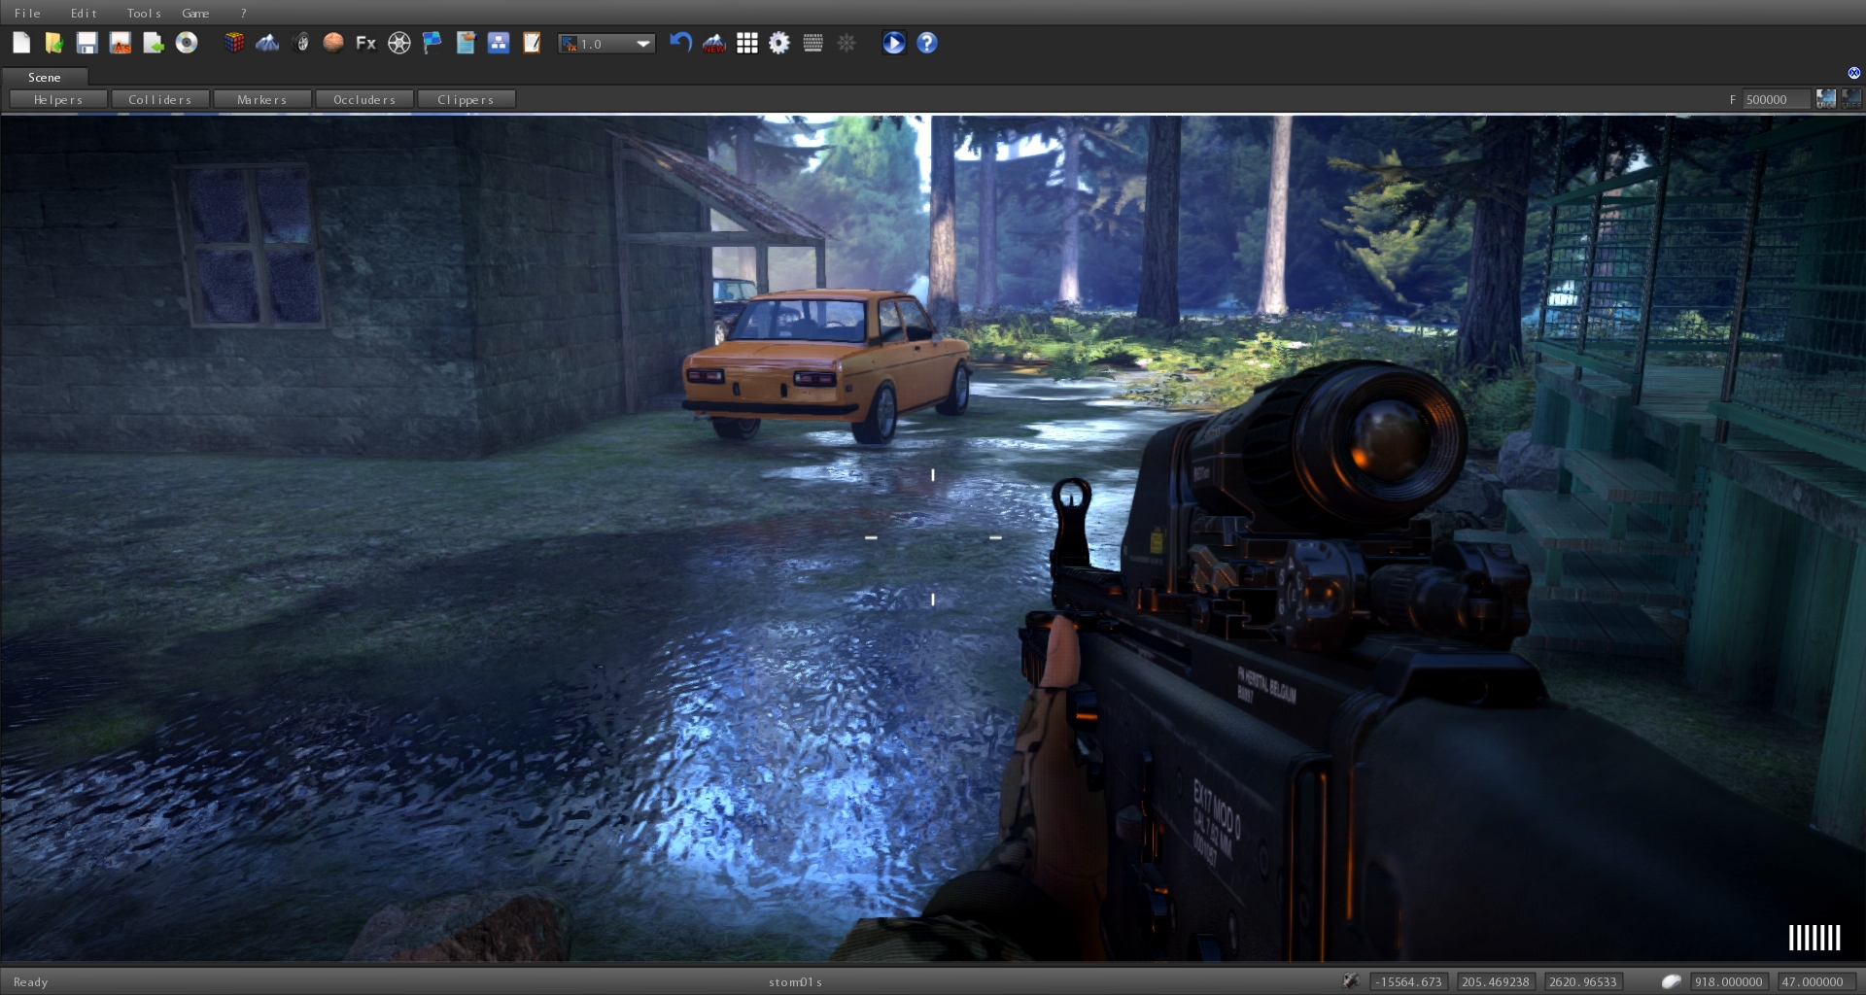Toggle the Occluders visibility button
The height and width of the screenshot is (995, 1866).
click(364, 99)
